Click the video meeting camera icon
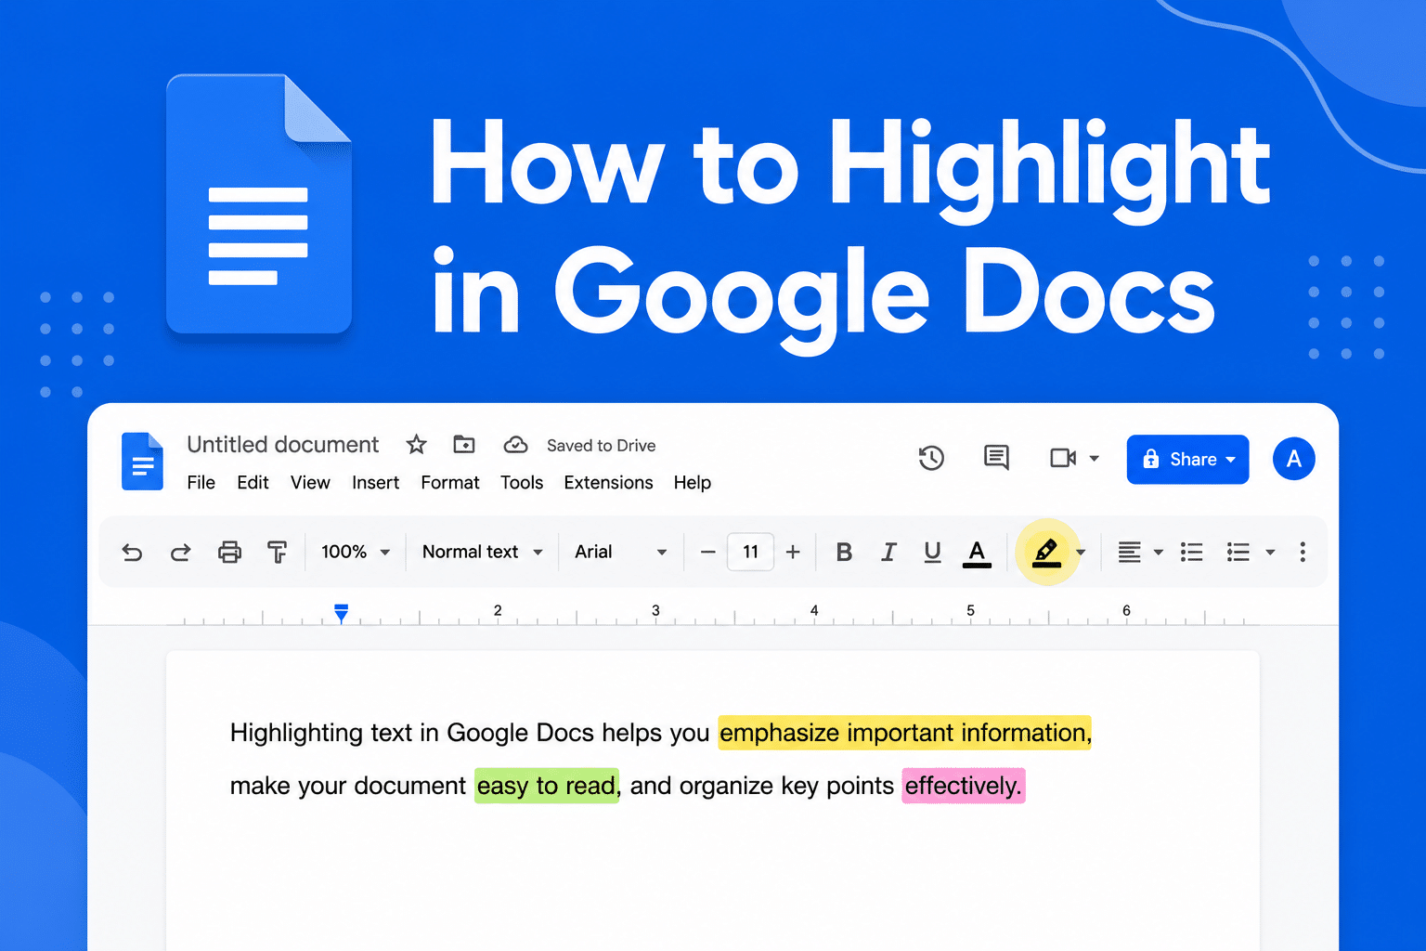 (x=1063, y=458)
